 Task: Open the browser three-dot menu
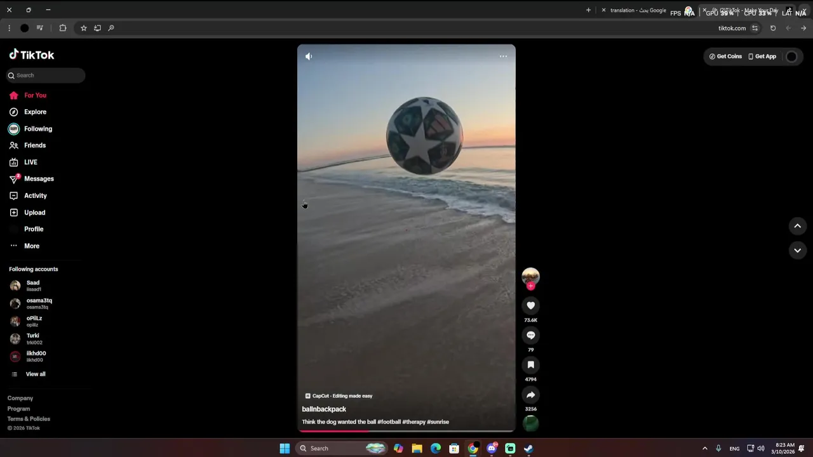pos(9,28)
